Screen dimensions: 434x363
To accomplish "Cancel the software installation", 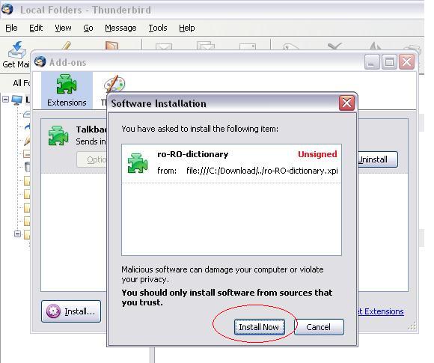I will [319, 327].
